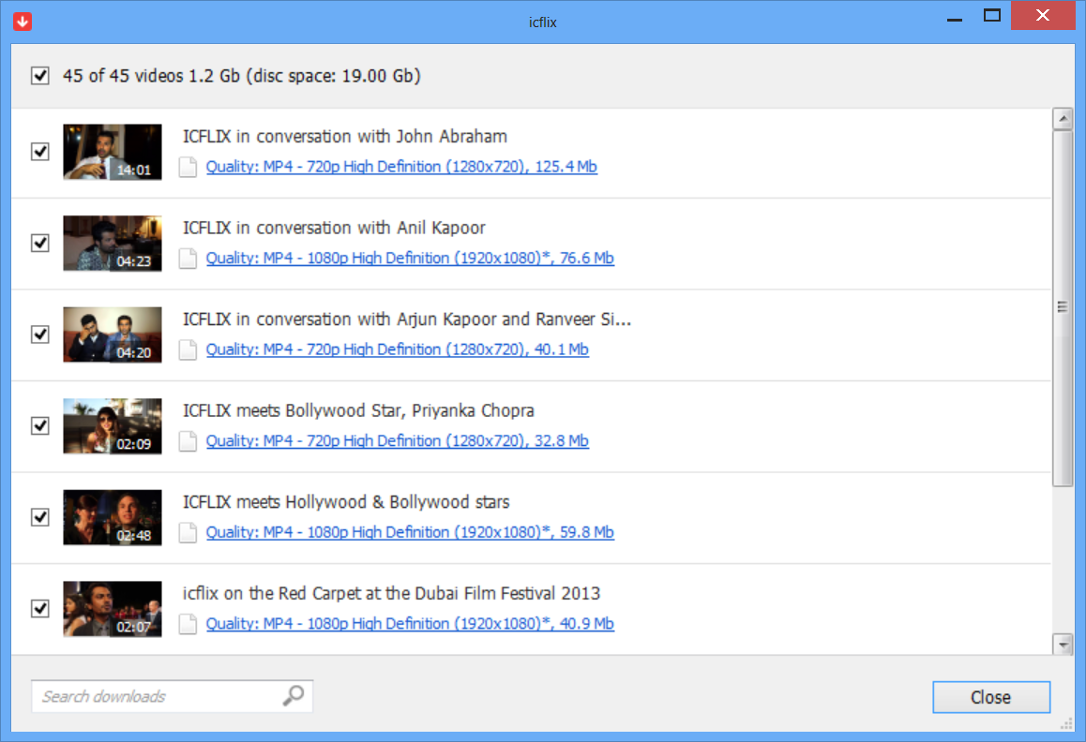
Task: Click the Dubai Film Festival thumbnail 02:07
Action: click(113, 609)
